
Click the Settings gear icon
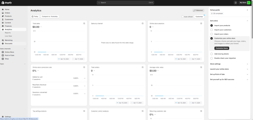[3, 117]
